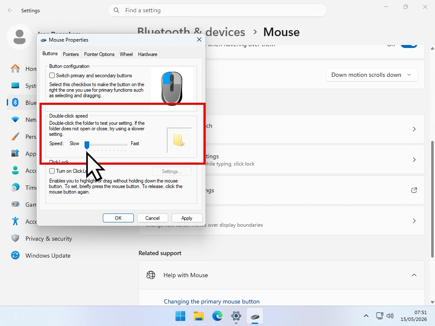Go to Bluetooth & devices breadcrumb
This screenshot has width=435, height=326.
point(191,32)
